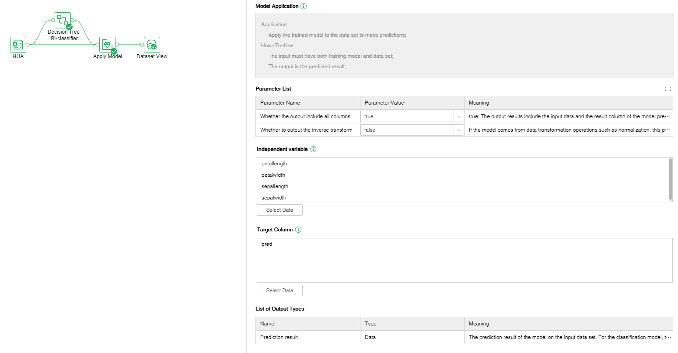Select sepallength in Independent variable list
The height and width of the screenshot is (353, 678).
point(275,186)
